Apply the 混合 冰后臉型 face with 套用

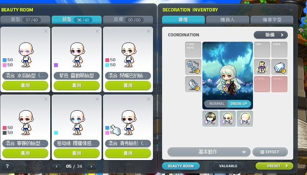pos(25,85)
